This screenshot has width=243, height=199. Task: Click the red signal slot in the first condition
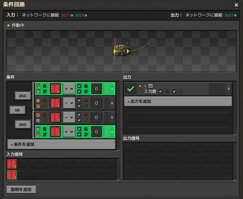coord(55,89)
